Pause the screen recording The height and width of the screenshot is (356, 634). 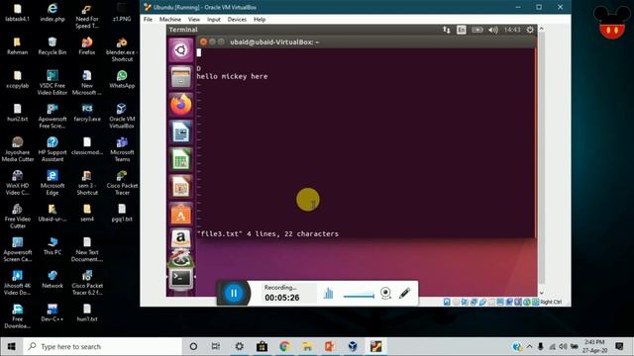click(234, 293)
